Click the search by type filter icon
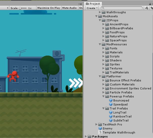 (147, 8)
